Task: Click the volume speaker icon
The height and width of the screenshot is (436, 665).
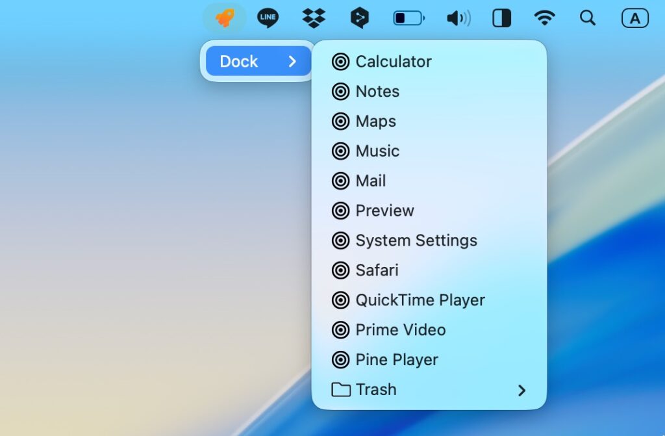Action: (x=458, y=18)
